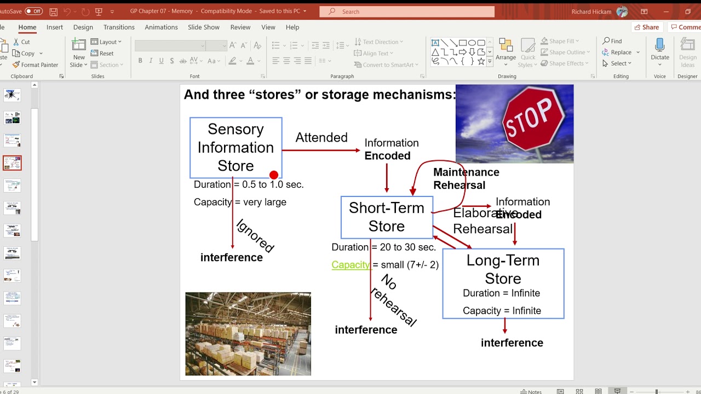Click the Justify text icon
The height and width of the screenshot is (394, 701).
click(x=308, y=61)
